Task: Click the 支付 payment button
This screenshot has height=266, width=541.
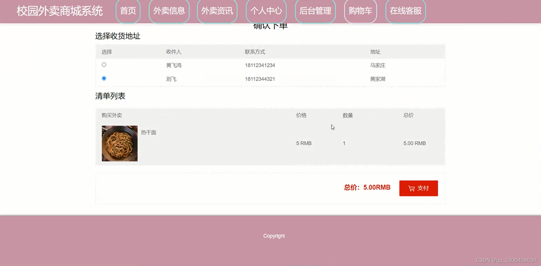Action: point(418,188)
